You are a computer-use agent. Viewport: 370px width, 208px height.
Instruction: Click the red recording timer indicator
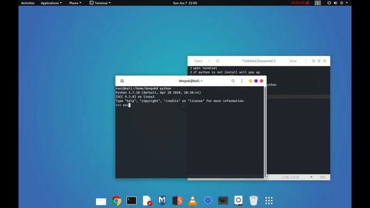[300, 3]
